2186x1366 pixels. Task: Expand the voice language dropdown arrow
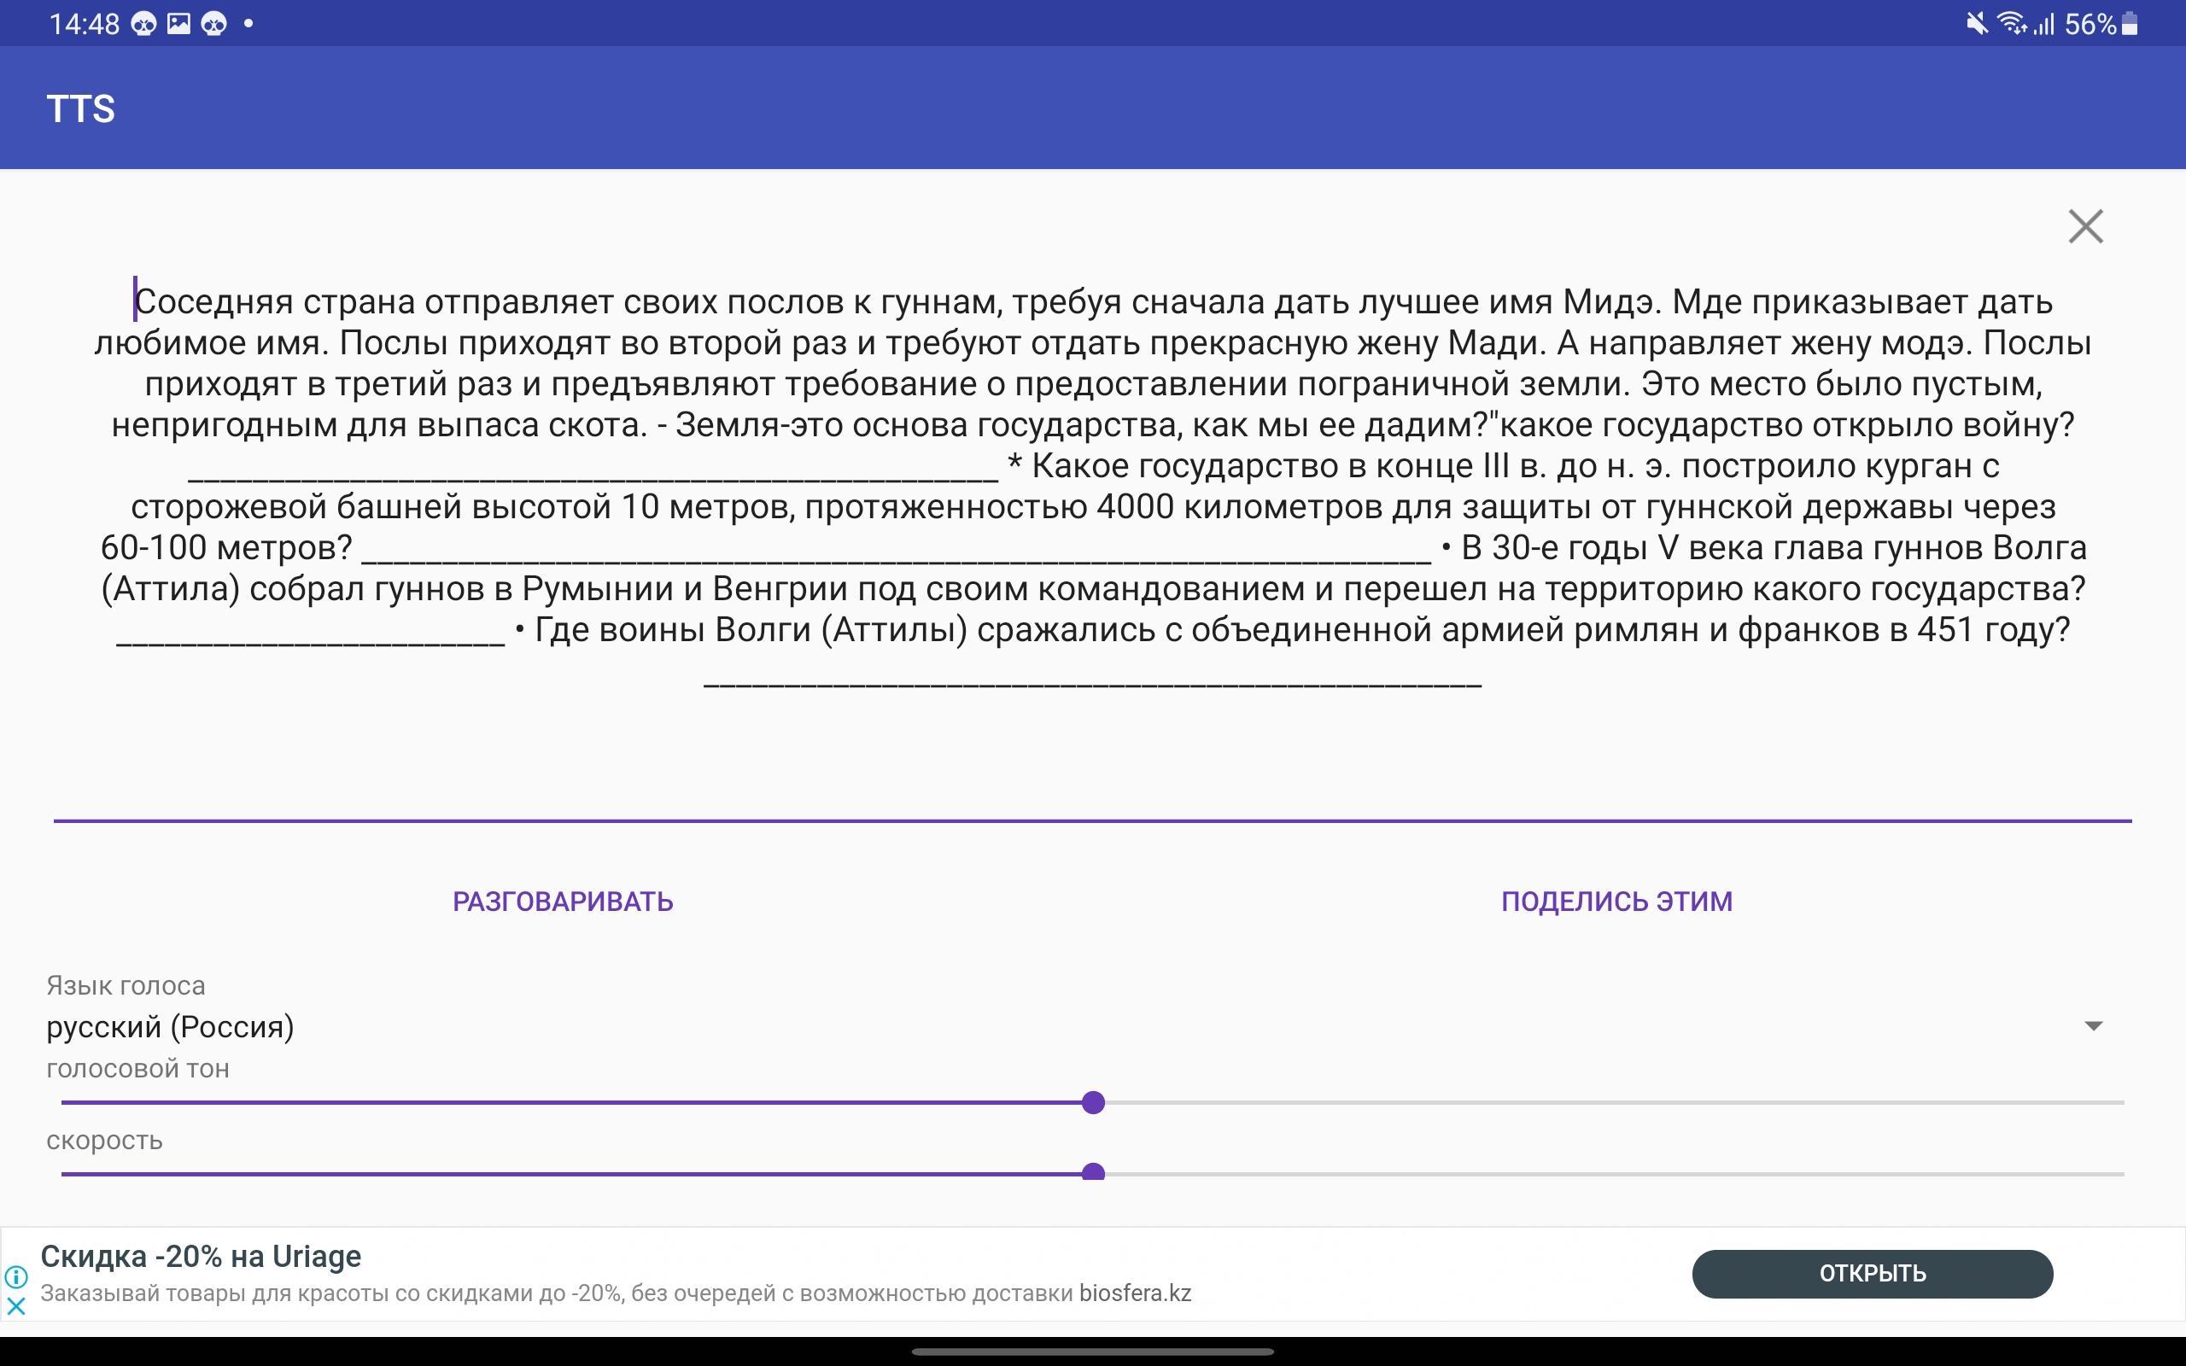[2093, 1025]
